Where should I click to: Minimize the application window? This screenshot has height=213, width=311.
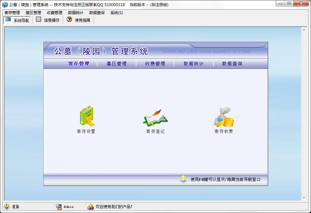(281, 4)
